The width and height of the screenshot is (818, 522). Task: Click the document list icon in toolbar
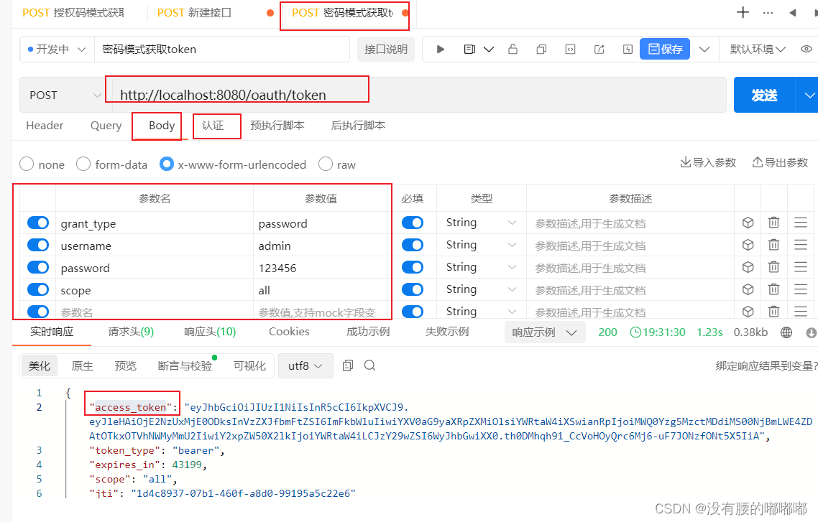469,50
